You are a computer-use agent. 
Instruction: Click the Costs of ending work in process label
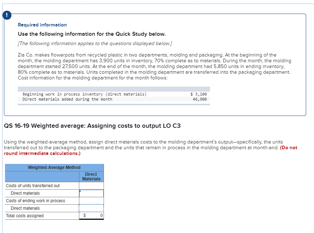click(35, 201)
